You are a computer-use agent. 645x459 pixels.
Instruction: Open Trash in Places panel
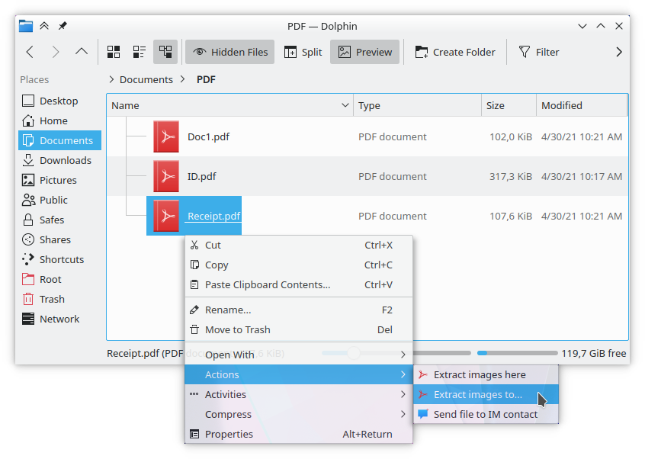[x=59, y=299]
